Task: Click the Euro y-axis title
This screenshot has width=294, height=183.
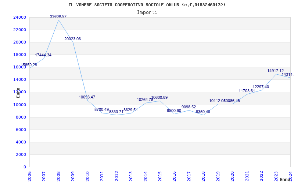Action: pos(18,93)
